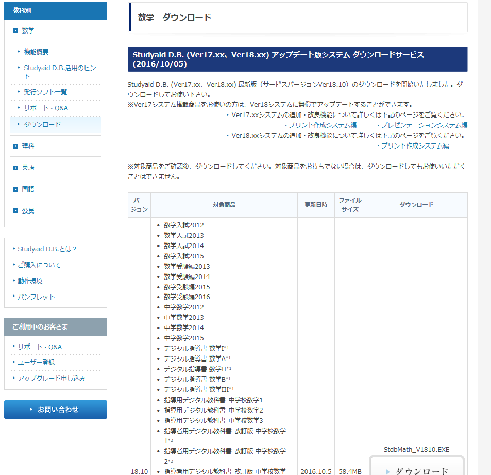Open Studyaid D.B.とは? link

47,249
